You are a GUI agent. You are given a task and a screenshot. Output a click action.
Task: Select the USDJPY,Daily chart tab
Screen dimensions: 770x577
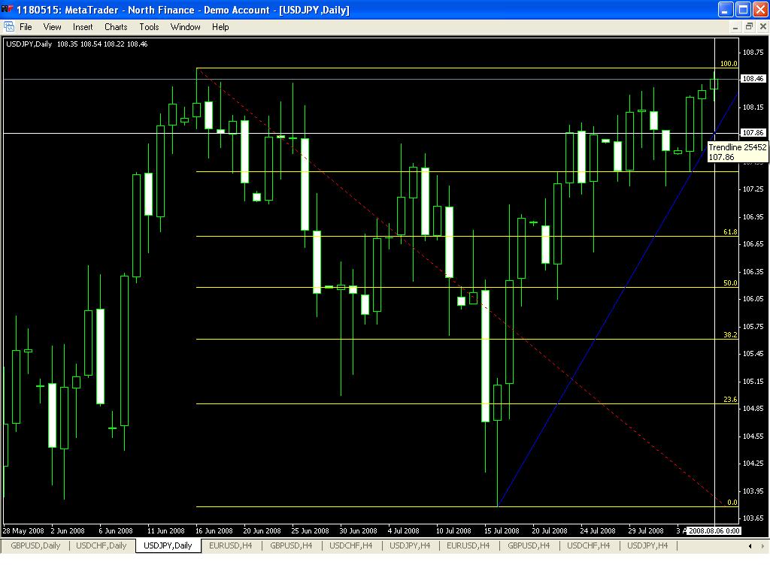(x=168, y=545)
